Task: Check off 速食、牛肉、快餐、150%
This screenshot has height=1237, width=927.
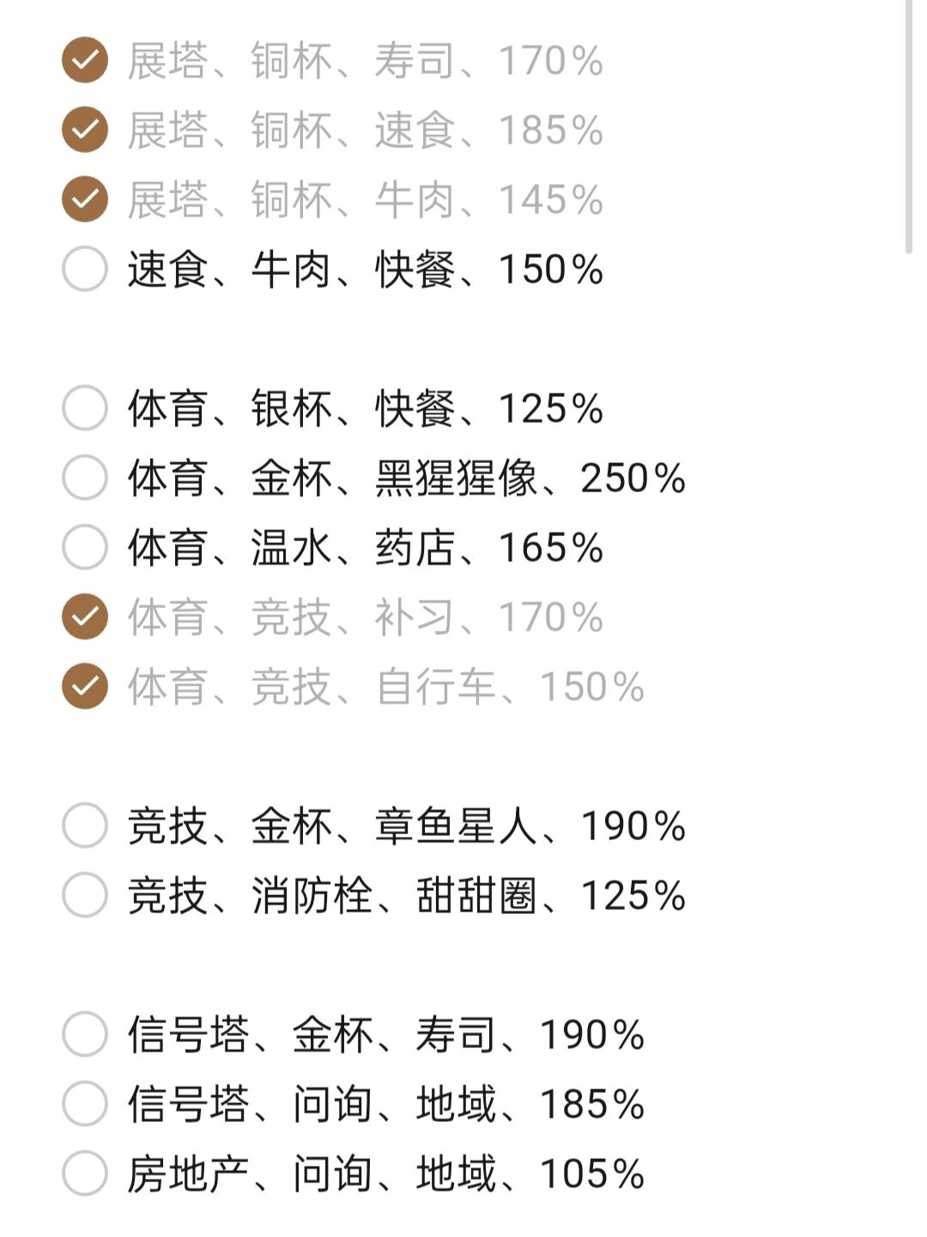Action: click(x=85, y=269)
